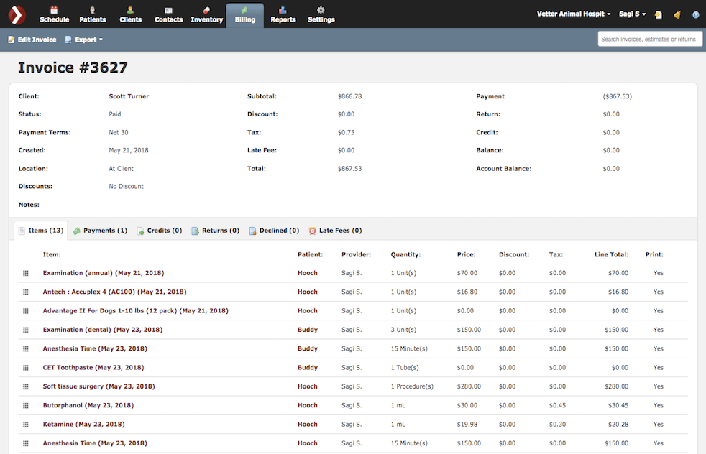The height and width of the screenshot is (454, 706).
Task: Select the Patients icon in the navigation bar
Action: pos(92,11)
